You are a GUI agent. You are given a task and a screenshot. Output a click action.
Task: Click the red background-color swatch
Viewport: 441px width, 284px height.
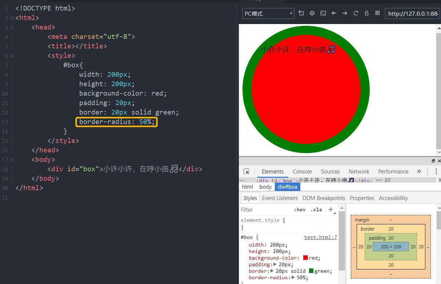[305, 258]
